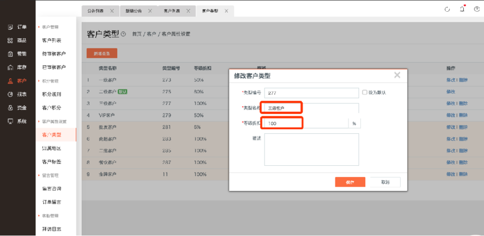Click the 报表 reports icon in sidebar
Image resolution: width=484 pixels, height=236 pixels.
[10, 94]
